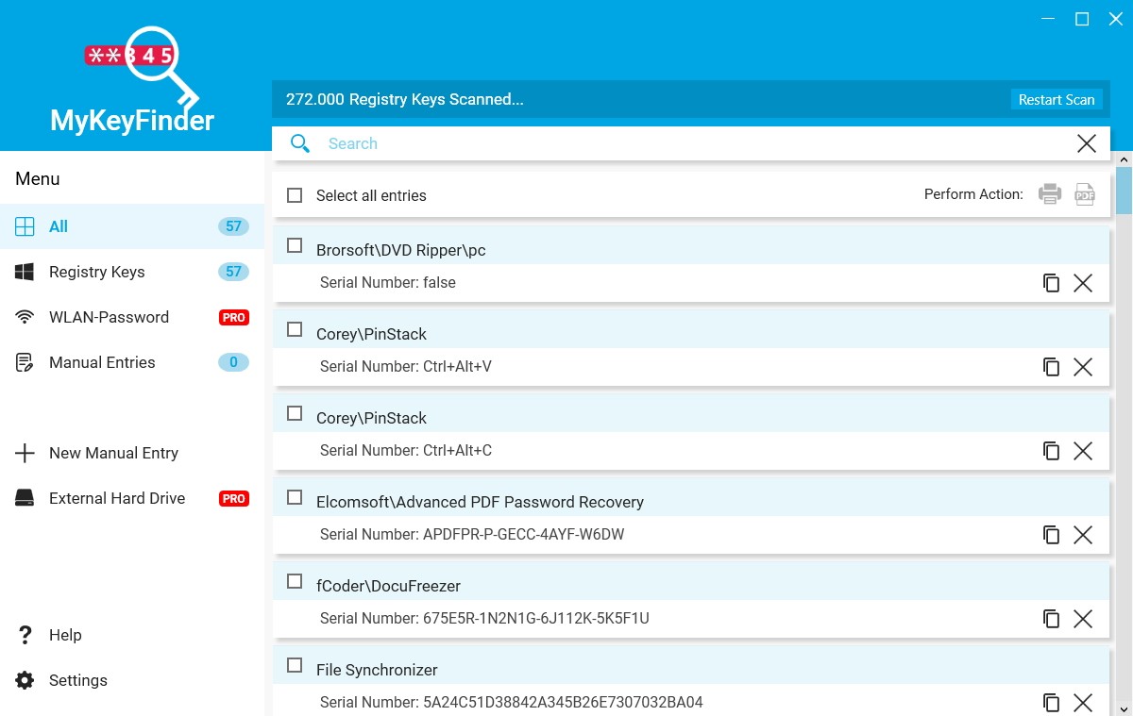Tick the Brorsoft\DVD Ripper\pc checkbox
Screen dimensions: 1133x716
click(x=295, y=245)
